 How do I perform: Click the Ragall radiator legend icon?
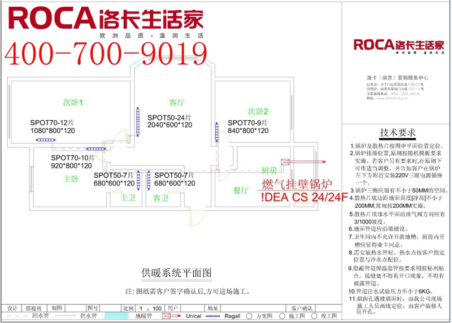212,316
